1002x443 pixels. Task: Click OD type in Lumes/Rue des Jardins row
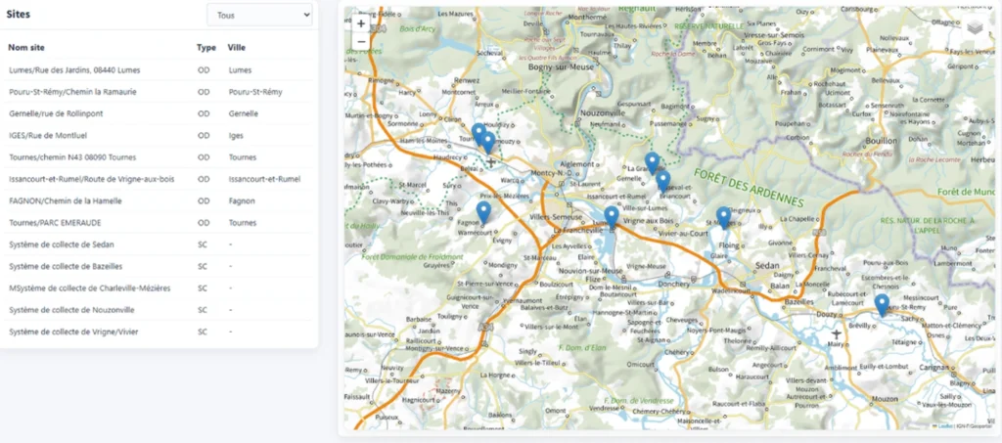click(204, 70)
